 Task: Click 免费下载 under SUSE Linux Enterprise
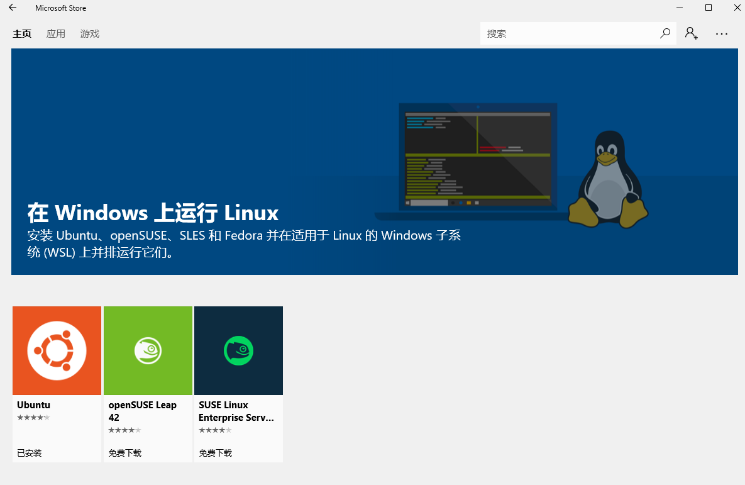(x=215, y=453)
